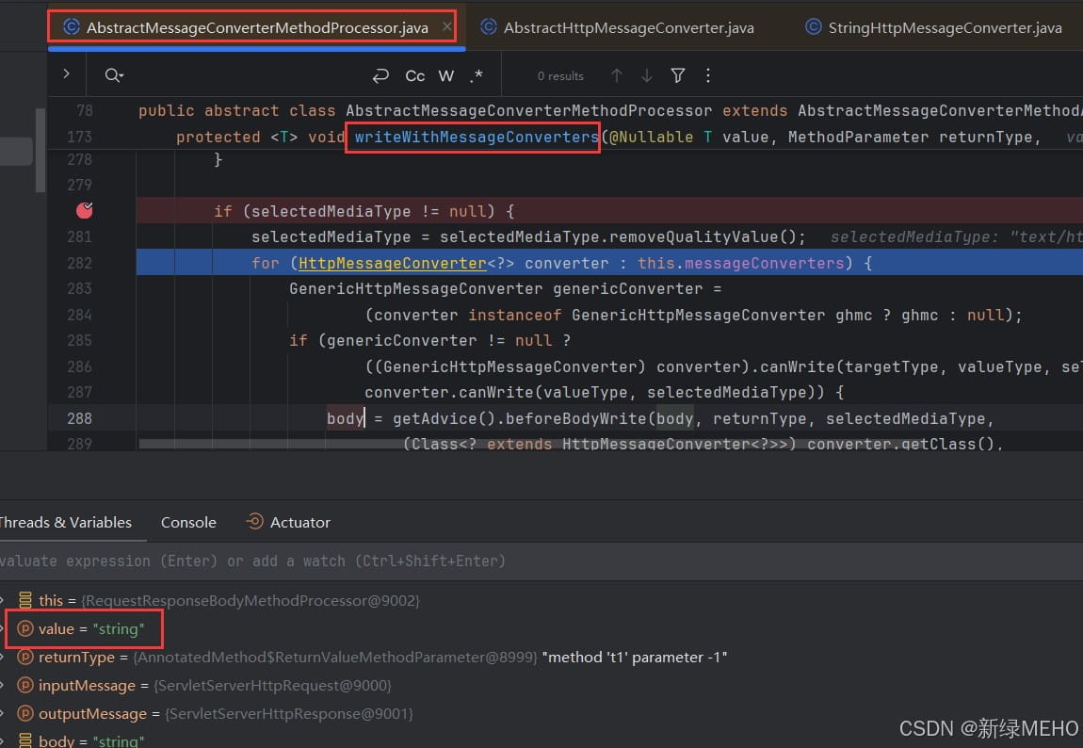Click the parameter icon beside outputMessage
Screen dimensions: 1083x748
click(24, 713)
